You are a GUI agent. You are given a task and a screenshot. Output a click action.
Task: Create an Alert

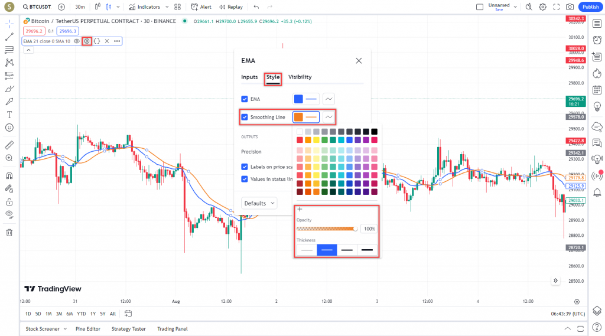[201, 7]
